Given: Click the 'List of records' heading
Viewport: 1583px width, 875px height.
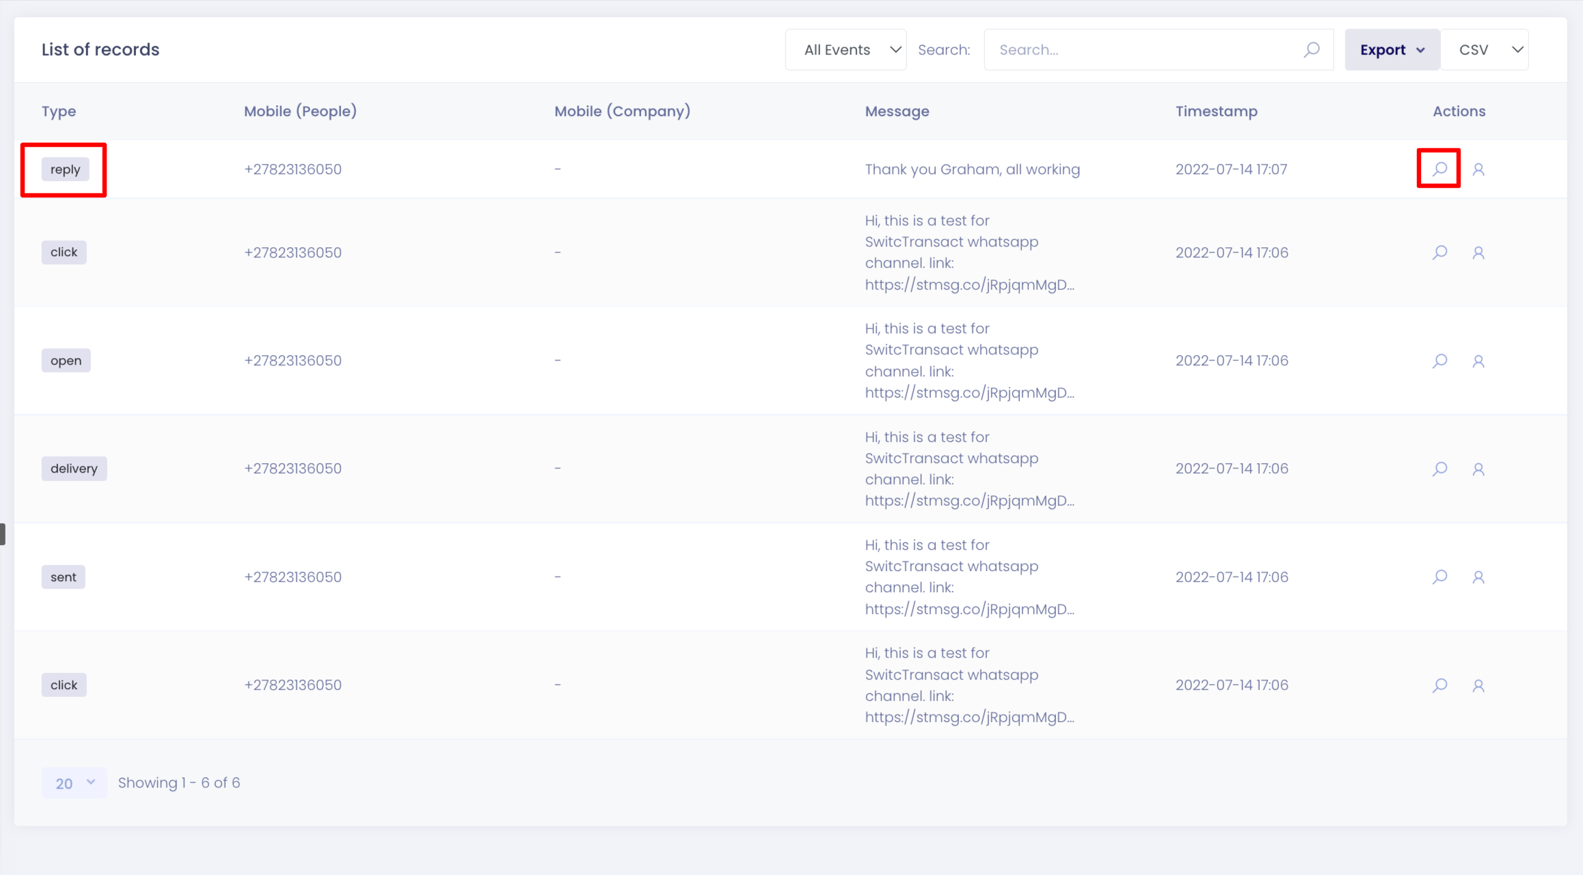Looking at the screenshot, I should tap(100, 50).
